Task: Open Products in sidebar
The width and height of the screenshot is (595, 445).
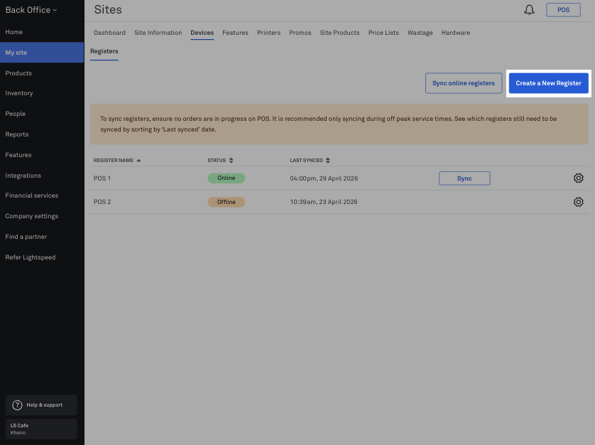Action: (42, 73)
